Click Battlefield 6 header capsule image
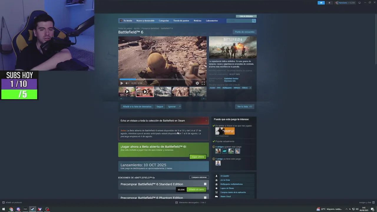Screen dimensions: 377x212 click(233, 47)
